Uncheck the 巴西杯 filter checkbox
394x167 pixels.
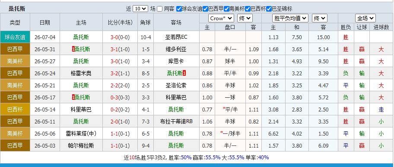tap(248, 9)
